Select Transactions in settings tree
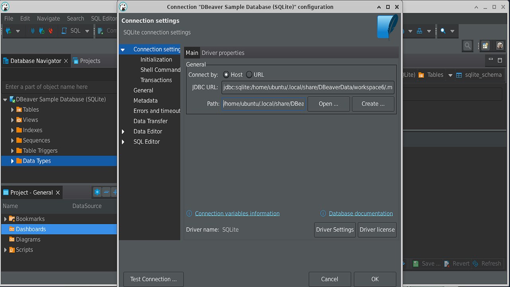Viewport: 510px width, 287px height. 156,80
